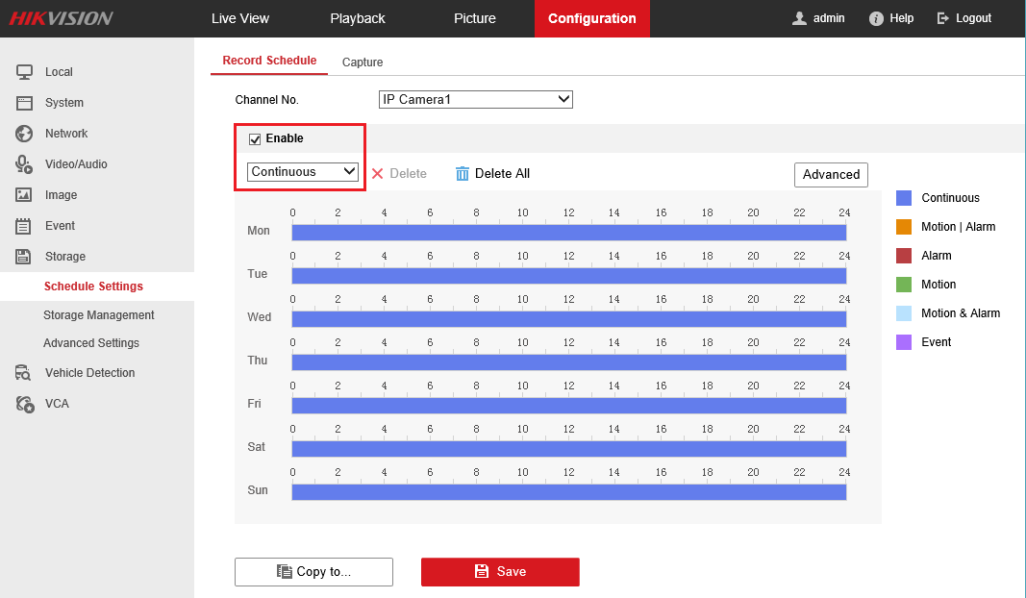The height and width of the screenshot is (598, 1026).
Task: Click the VCA icon in sidebar
Action: pyautogui.click(x=25, y=405)
